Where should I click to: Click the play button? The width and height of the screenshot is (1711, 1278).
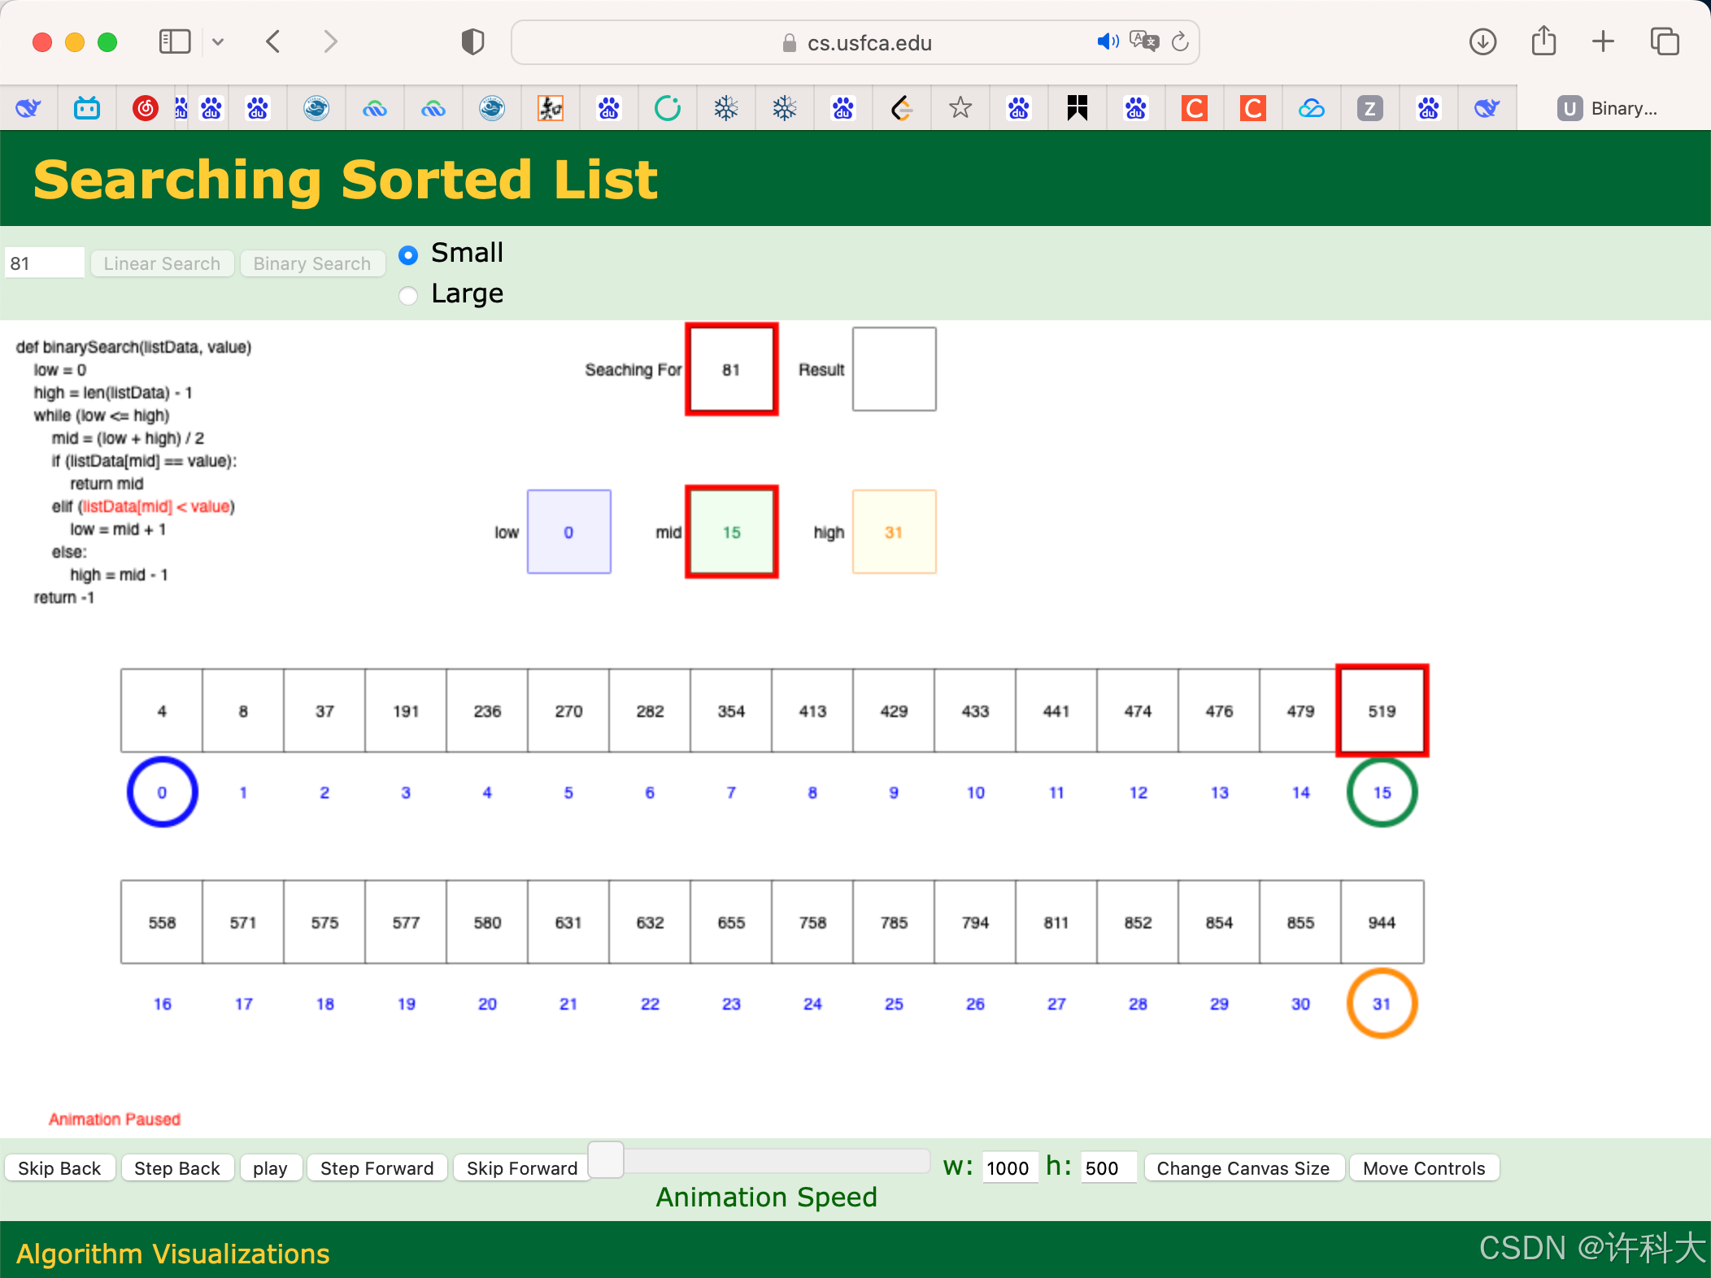[x=270, y=1168]
